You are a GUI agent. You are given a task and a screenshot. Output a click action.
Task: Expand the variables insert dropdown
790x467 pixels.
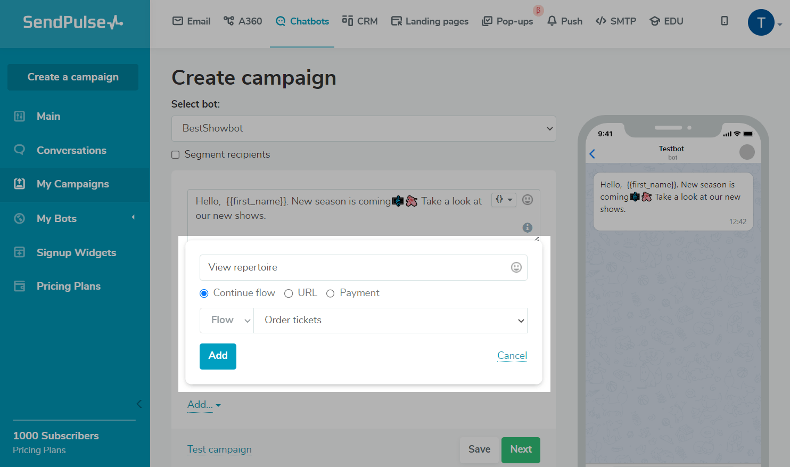coord(503,200)
